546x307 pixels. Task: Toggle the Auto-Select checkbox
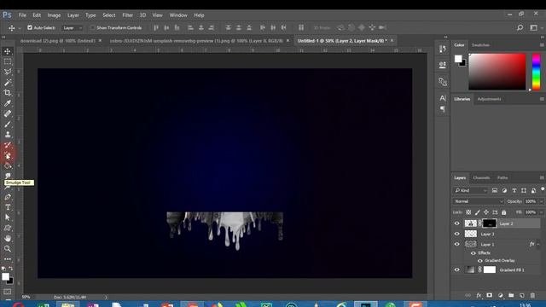[30, 27]
